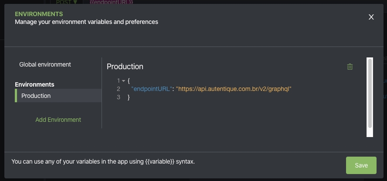Open the POST method dropdown behind dialog
Screen dimensions: 387x181
tap(66, 2)
